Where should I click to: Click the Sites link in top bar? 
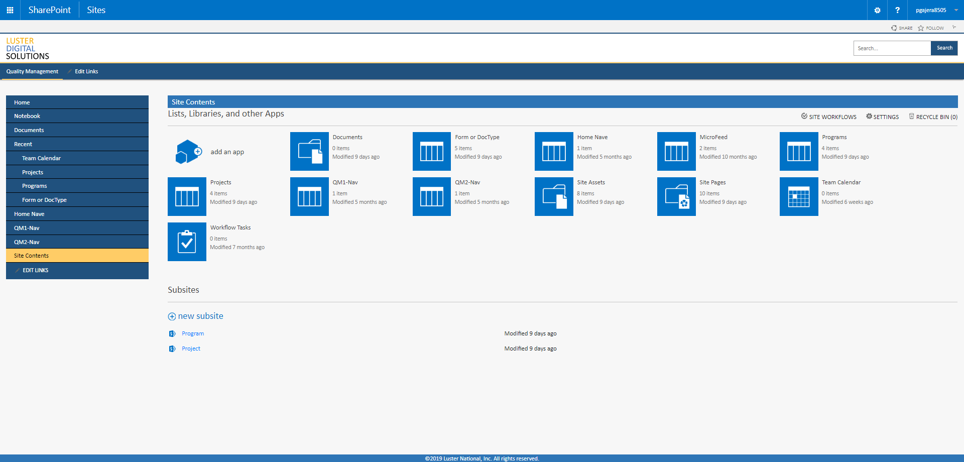point(96,10)
